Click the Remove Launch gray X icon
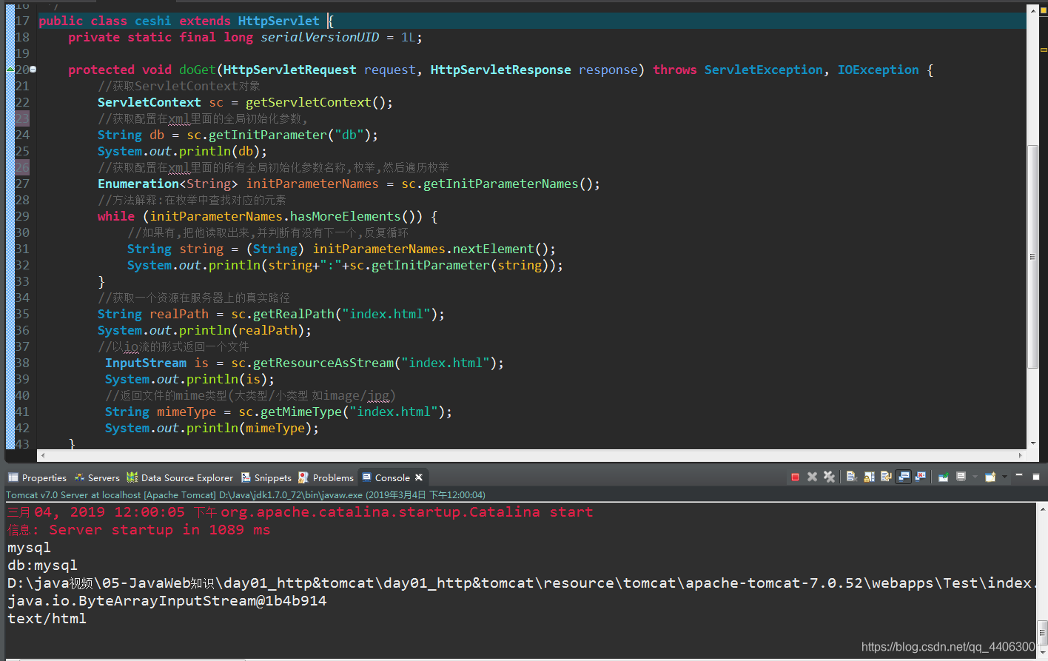1048x661 pixels. click(x=812, y=477)
